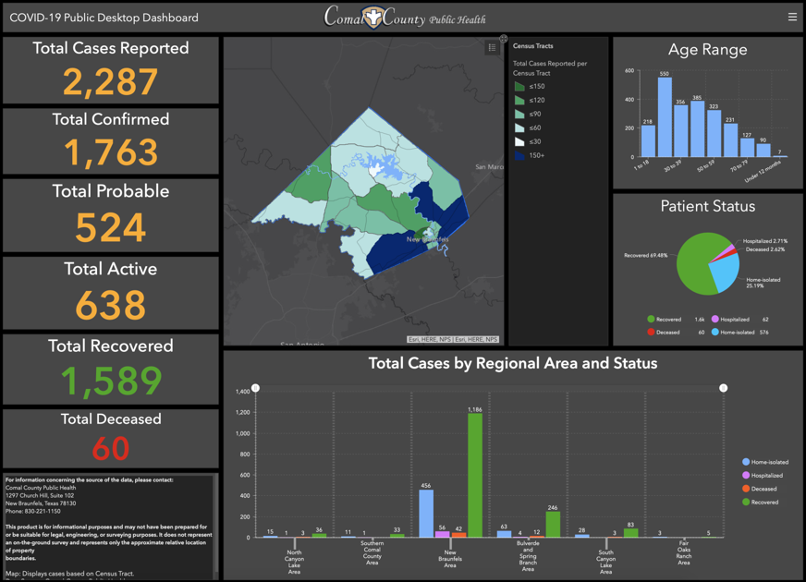Toggle the map legend list icon
The image size is (806, 582).
pos(492,48)
